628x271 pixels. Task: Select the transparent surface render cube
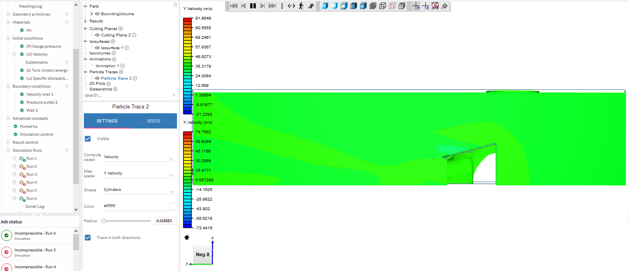[334, 6]
